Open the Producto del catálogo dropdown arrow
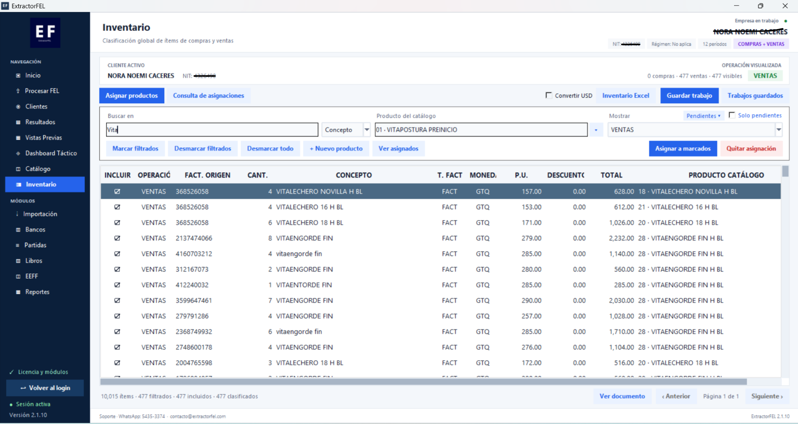The height and width of the screenshot is (424, 798). (596, 130)
